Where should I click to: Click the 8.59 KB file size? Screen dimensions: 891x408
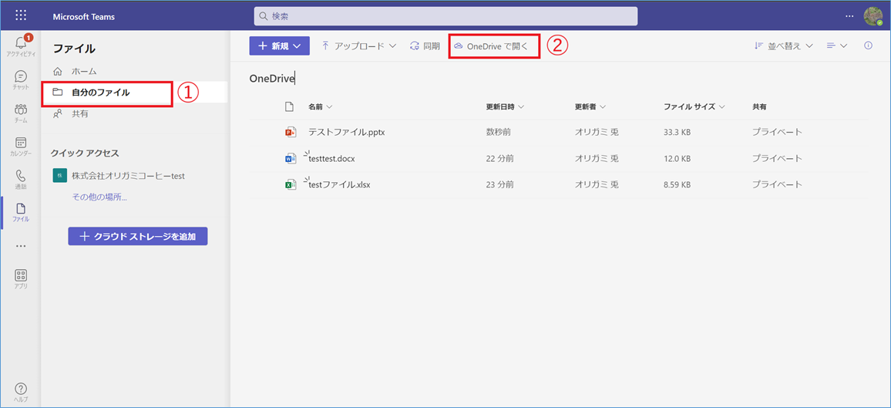point(677,184)
